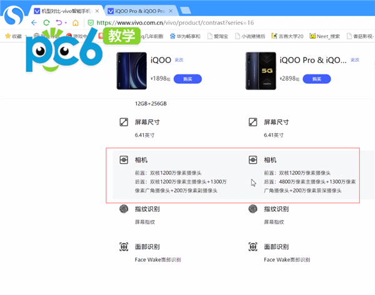Click the green security shield in address bar
The image size is (375, 295).
[x=91, y=22]
